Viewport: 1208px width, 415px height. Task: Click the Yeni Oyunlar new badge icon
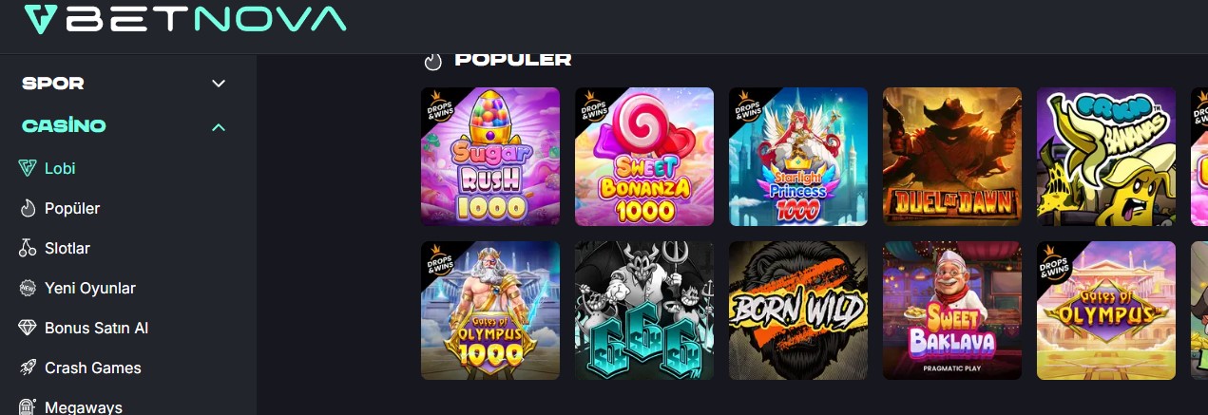pyautogui.click(x=28, y=288)
